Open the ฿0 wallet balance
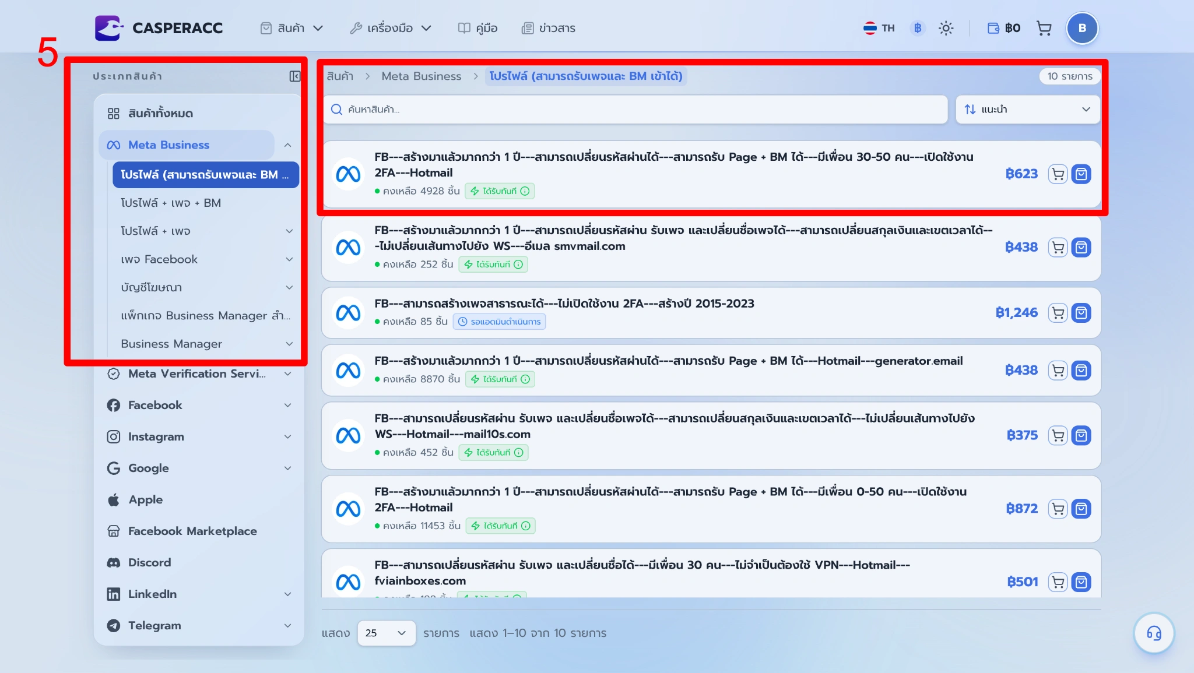 click(x=1003, y=28)
